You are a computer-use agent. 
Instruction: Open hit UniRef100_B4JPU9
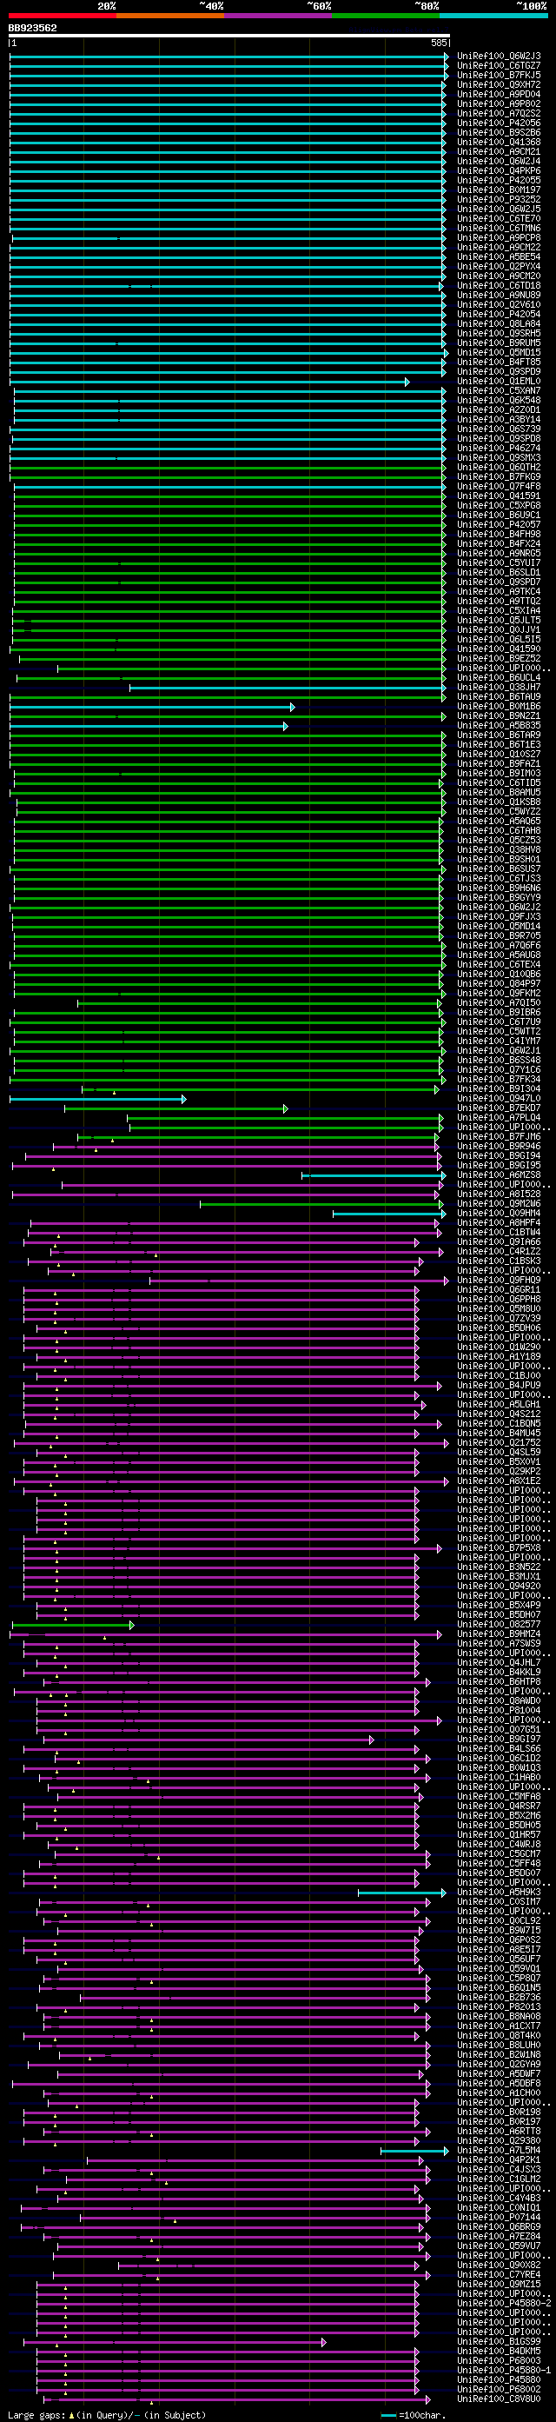(x=499, y=1386)
